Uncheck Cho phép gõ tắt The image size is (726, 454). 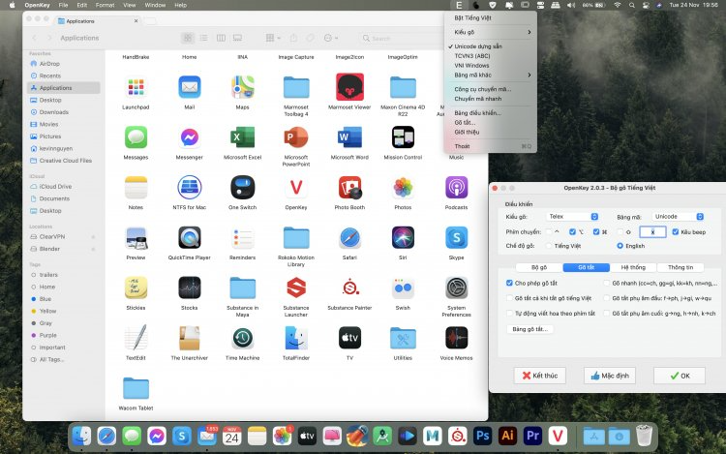[x=509, y=283]
